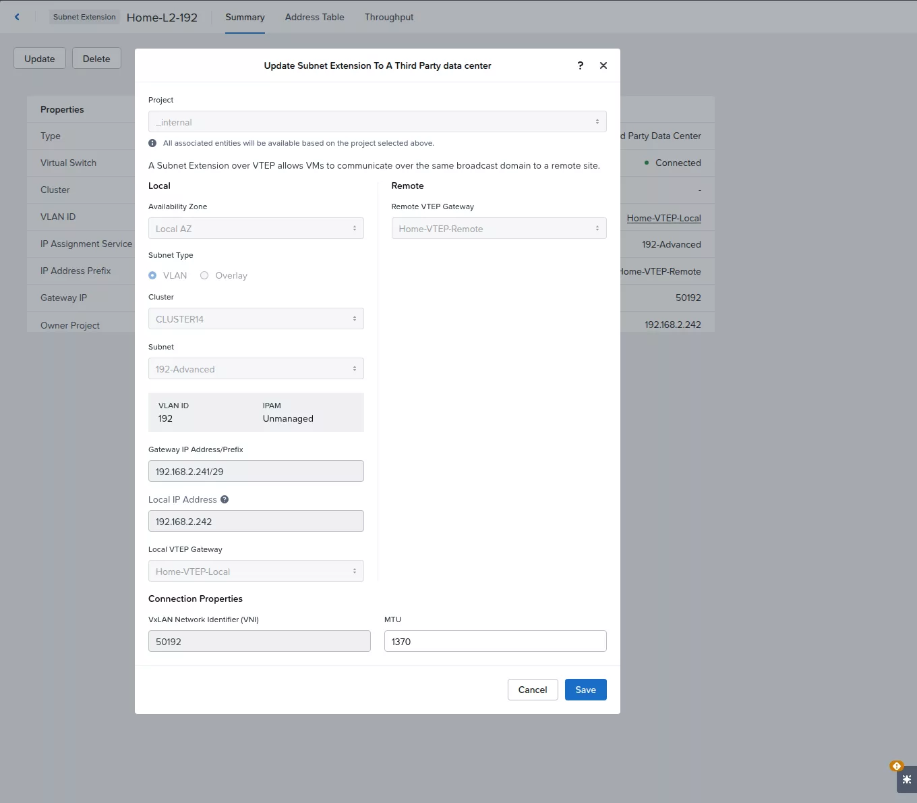Switch to the Summary tab
This screenshot has height=803, width=917.
click(245, 17)
